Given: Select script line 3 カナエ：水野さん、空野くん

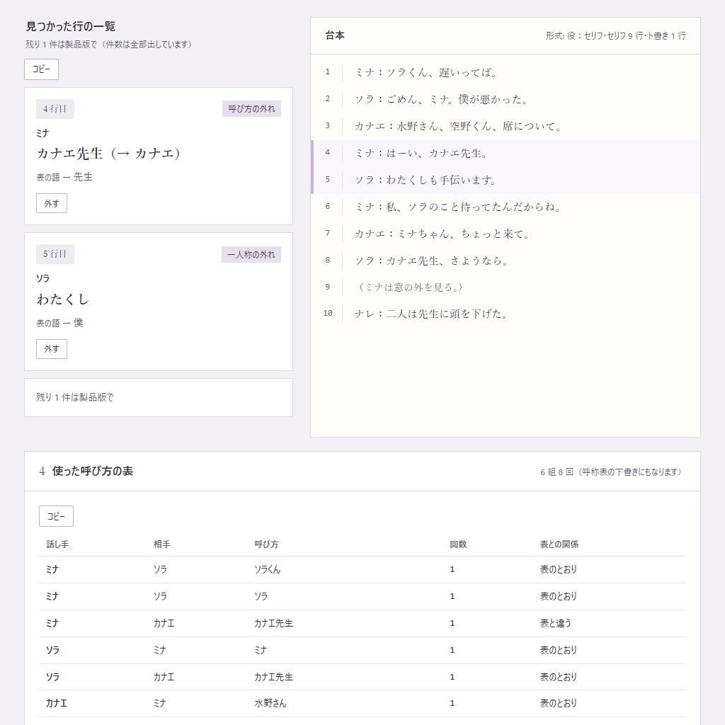Looking at the screenshot, I should pos(506,126).
